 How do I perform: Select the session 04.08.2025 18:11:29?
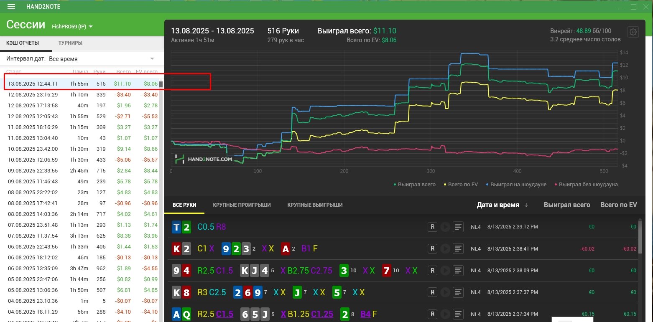pyautogui.click(x=82, y=312)
